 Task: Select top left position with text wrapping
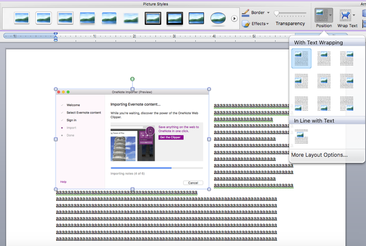point(301,58)
